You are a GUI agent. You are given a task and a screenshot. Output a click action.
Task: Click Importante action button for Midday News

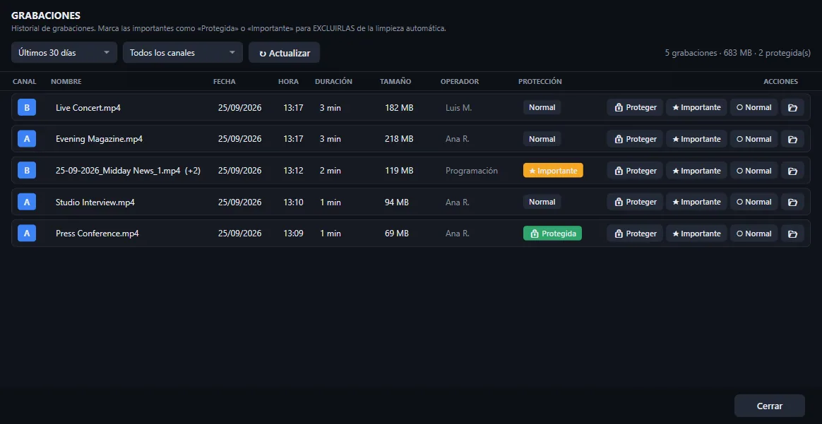[x=696, y=171]
